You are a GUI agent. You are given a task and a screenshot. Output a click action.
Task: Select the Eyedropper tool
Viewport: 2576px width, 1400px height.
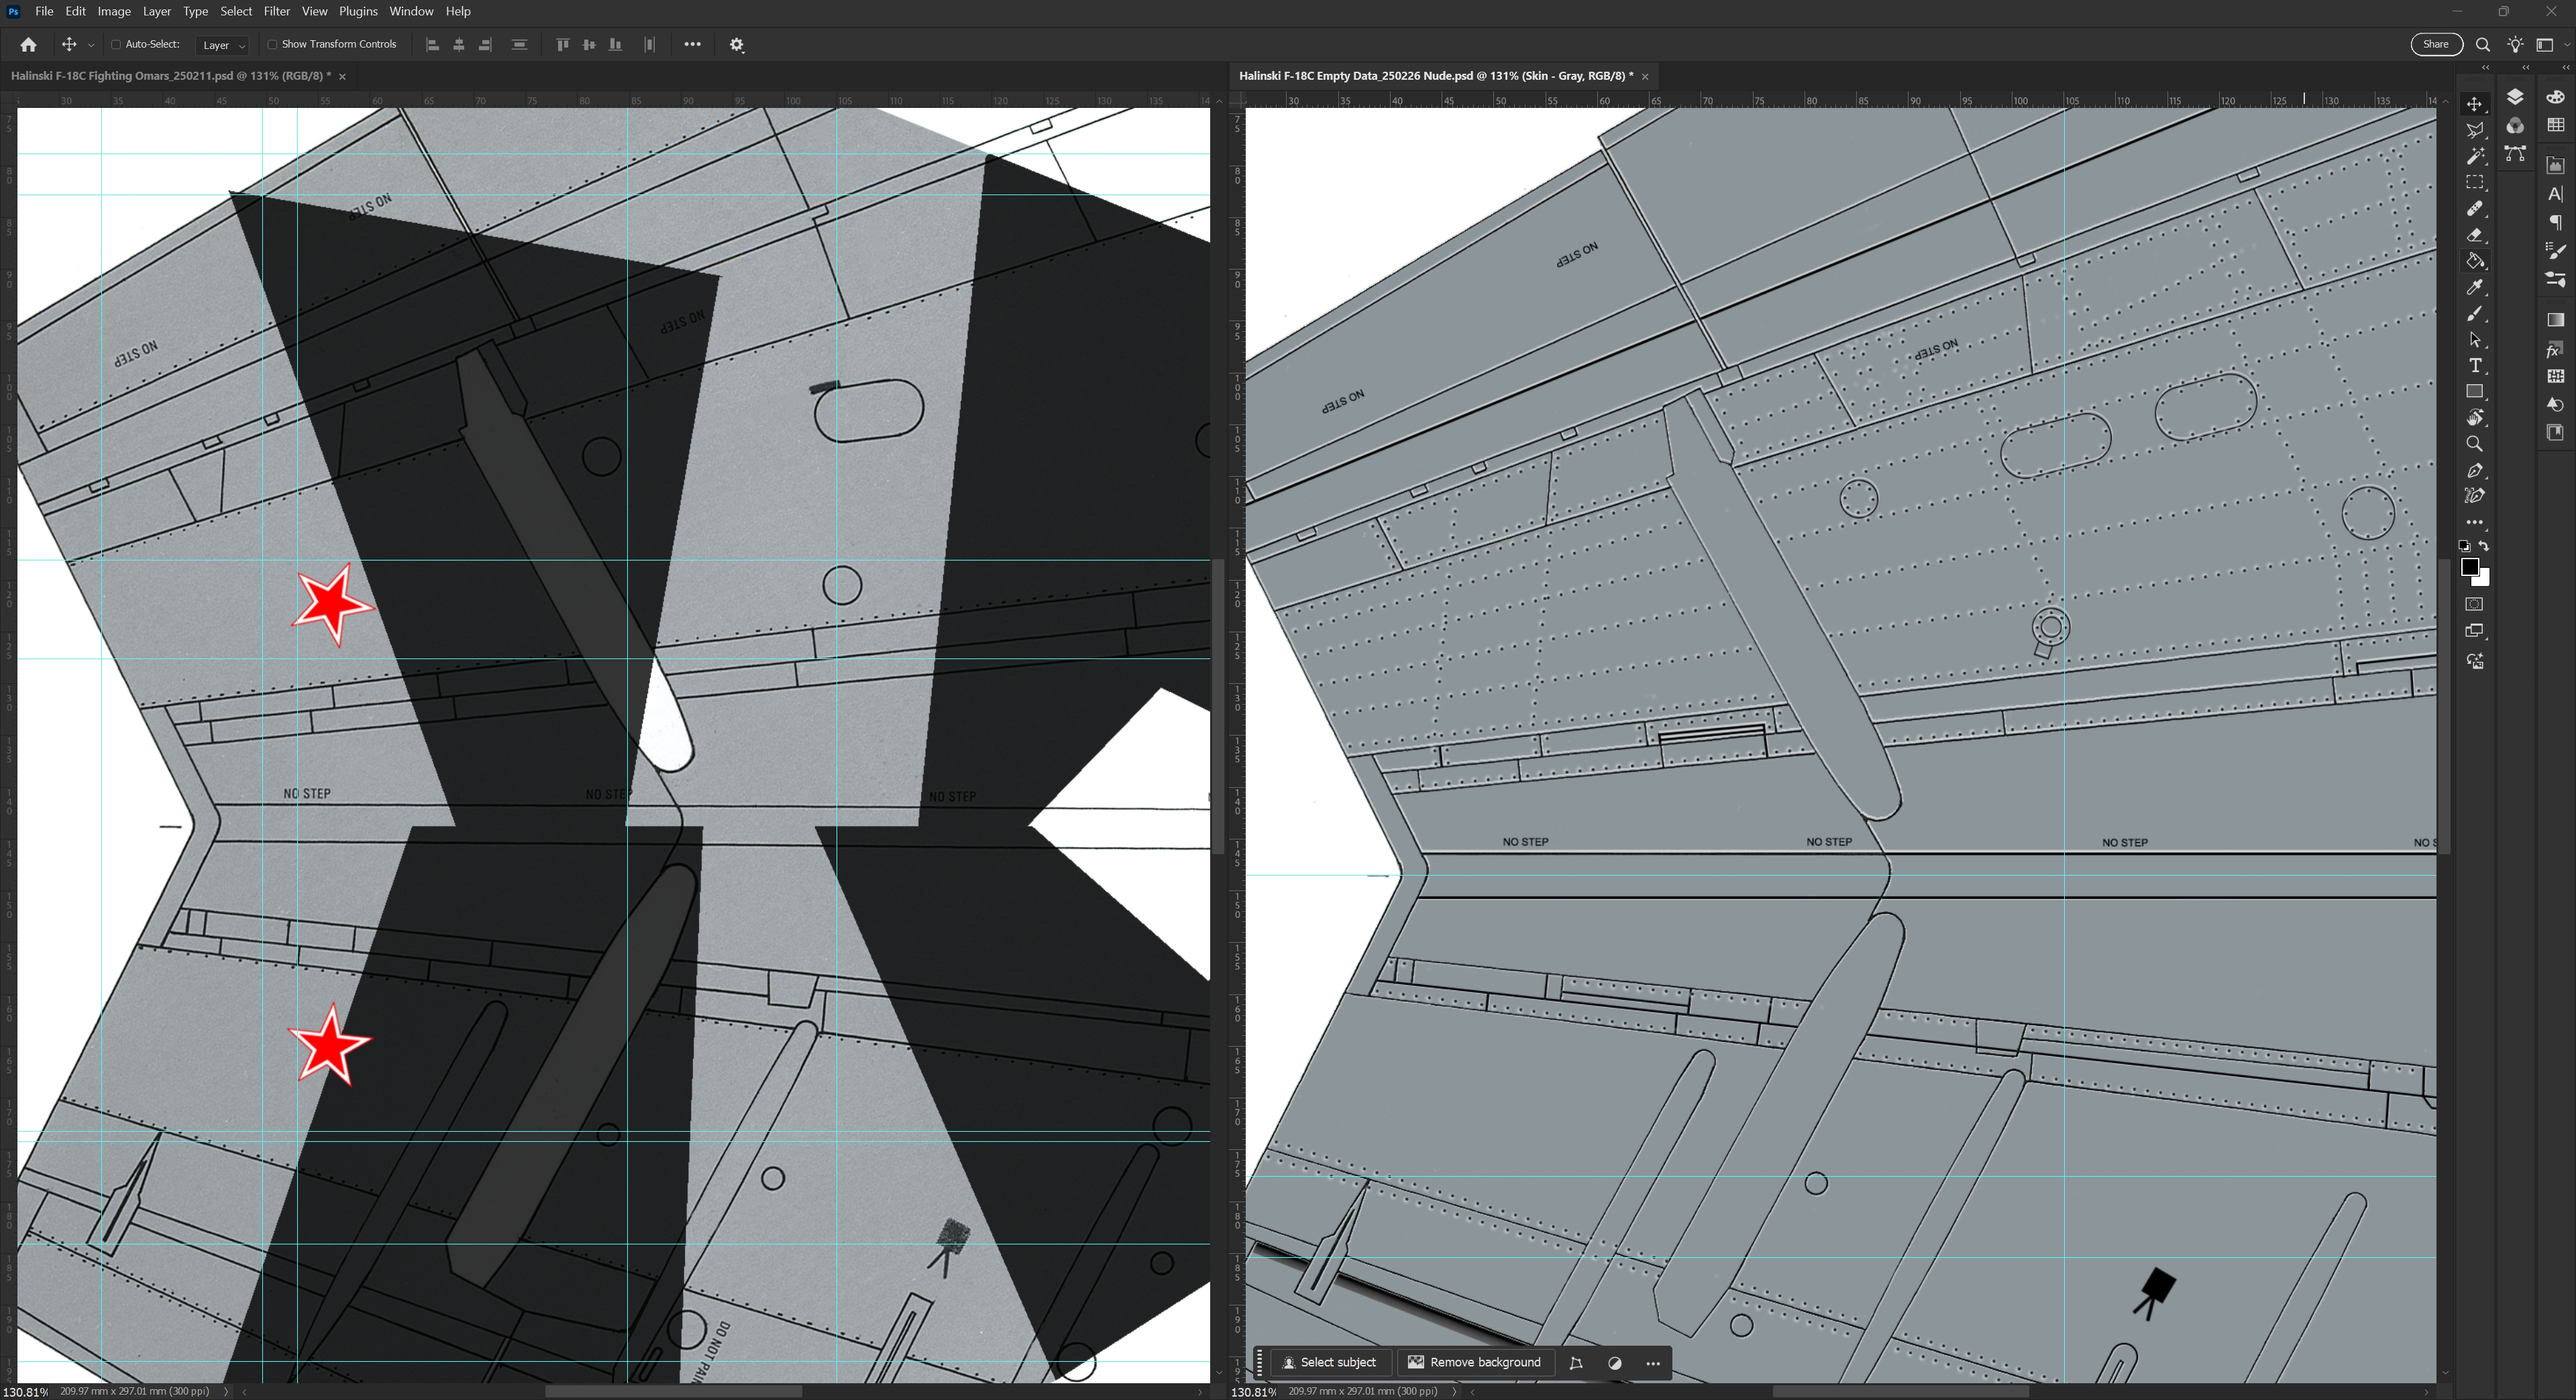2475,288
